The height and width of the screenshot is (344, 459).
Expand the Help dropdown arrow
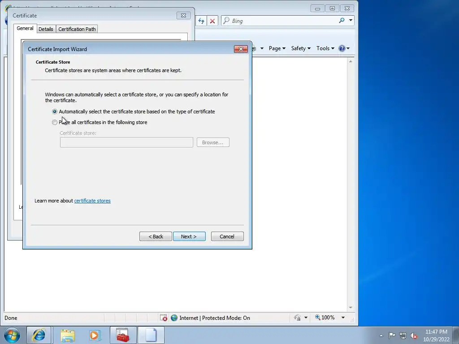(x=348, y=48)
